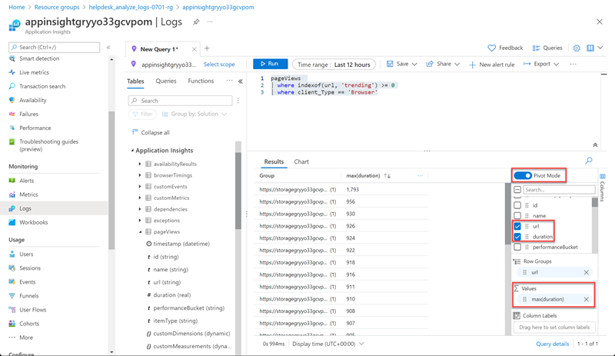Uncheck the duration column checkbox
The height and width of the screenshot is (356, 615).
517,237
